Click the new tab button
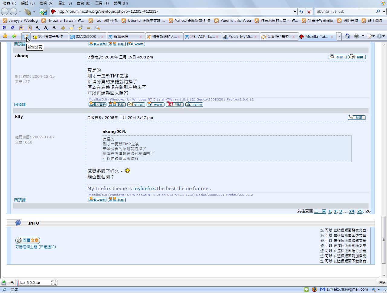The image size is (387, 293). point(26,37)
